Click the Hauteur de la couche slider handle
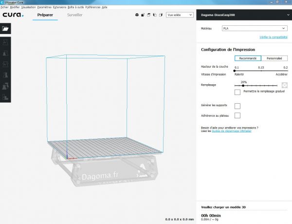The image size is (292, 224). point(235,71)
